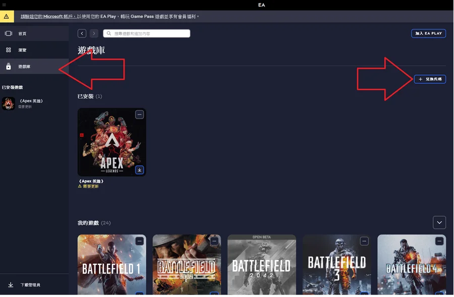
Task: Open more options on the Battlefield 4 card
Action: click(439, 241)
